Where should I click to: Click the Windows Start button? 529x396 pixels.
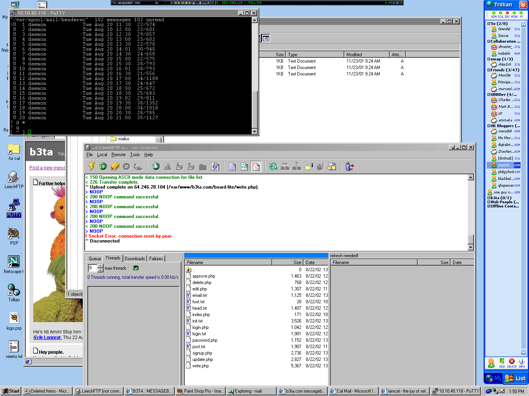[11, 391]
